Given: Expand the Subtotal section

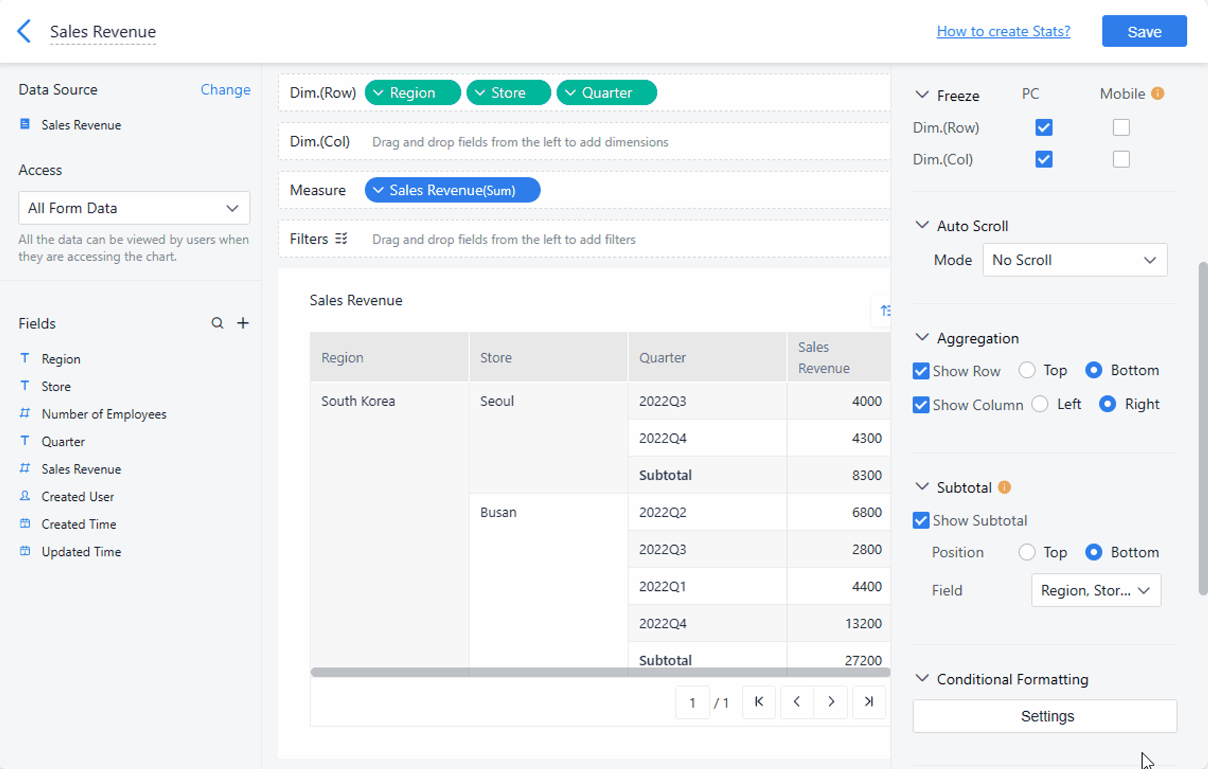Looking at the screenshot, I should [924, 487].
